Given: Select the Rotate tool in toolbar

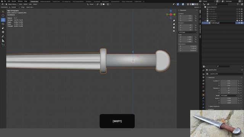Looking at the screenshot, I should (x=3, y=24).
